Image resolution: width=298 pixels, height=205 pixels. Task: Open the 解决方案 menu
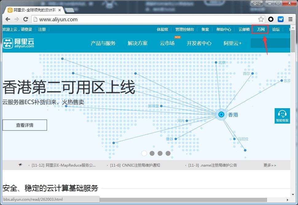coord(138,43)
